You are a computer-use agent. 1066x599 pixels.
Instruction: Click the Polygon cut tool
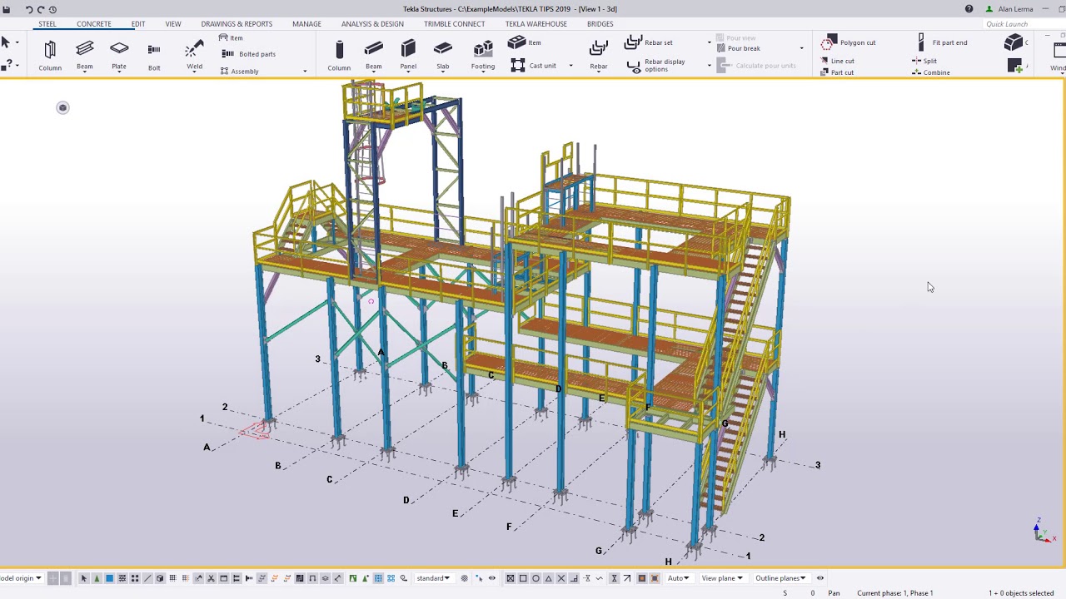click(849, 42)
